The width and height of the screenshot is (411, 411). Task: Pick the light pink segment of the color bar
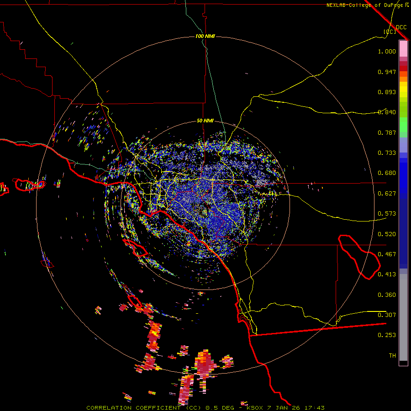[x=403, y=48]
